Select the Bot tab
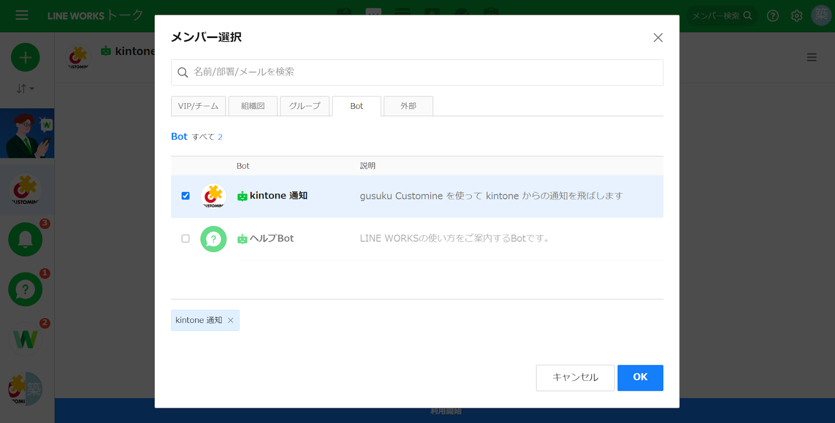The height and width of the screenshot is (423, 835). (356, 106)
